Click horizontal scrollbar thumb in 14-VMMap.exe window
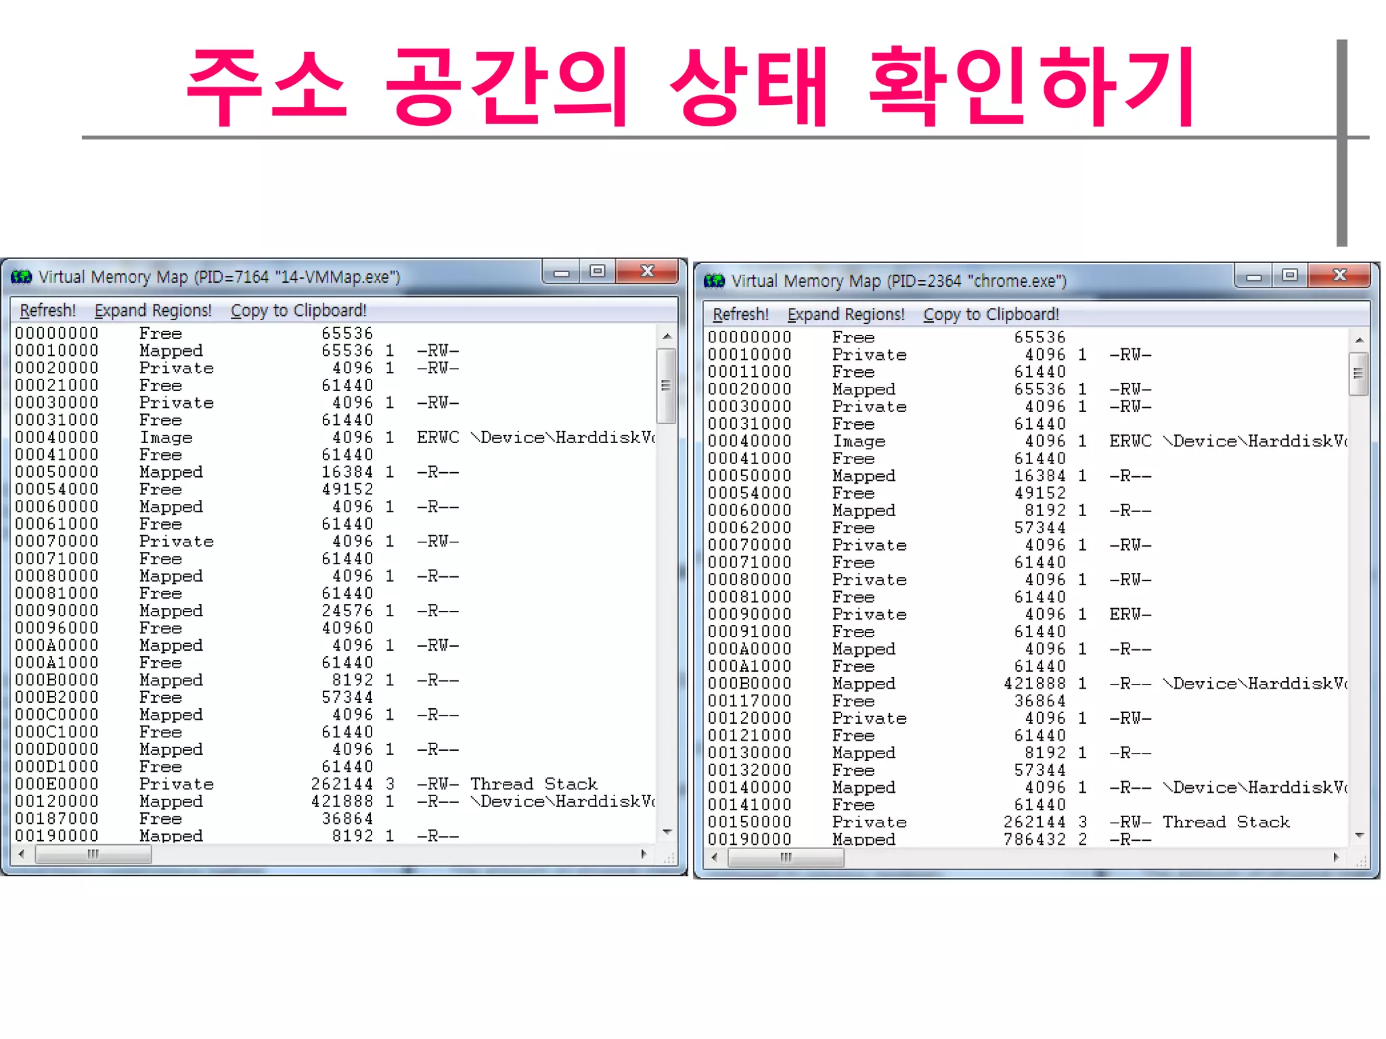Image resolution: width=1386 pixels, height=1039 pixels. tap(93, 854)
